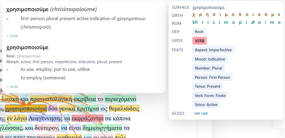Screen dimensions: 285x138
Task: Select the 'Verb Form: Finite' feature chip
Action: pos(210,95)
